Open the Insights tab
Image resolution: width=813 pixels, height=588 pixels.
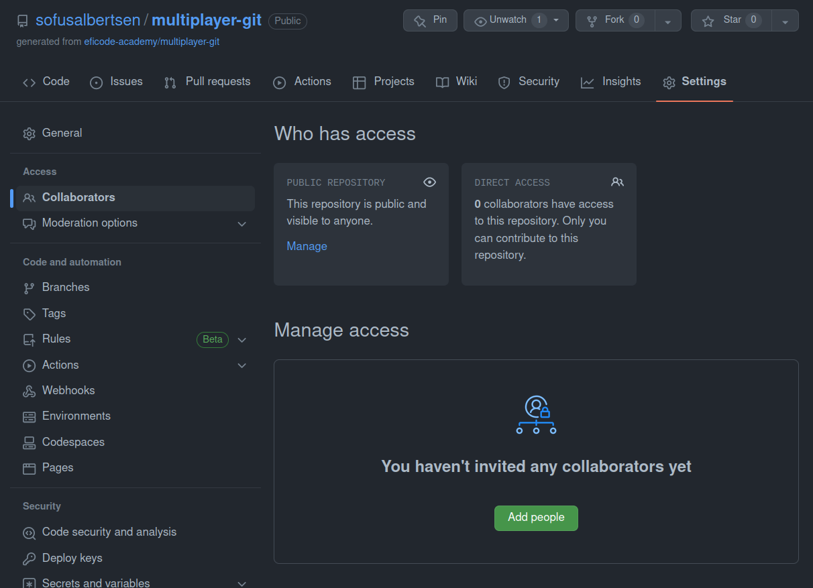610,82
